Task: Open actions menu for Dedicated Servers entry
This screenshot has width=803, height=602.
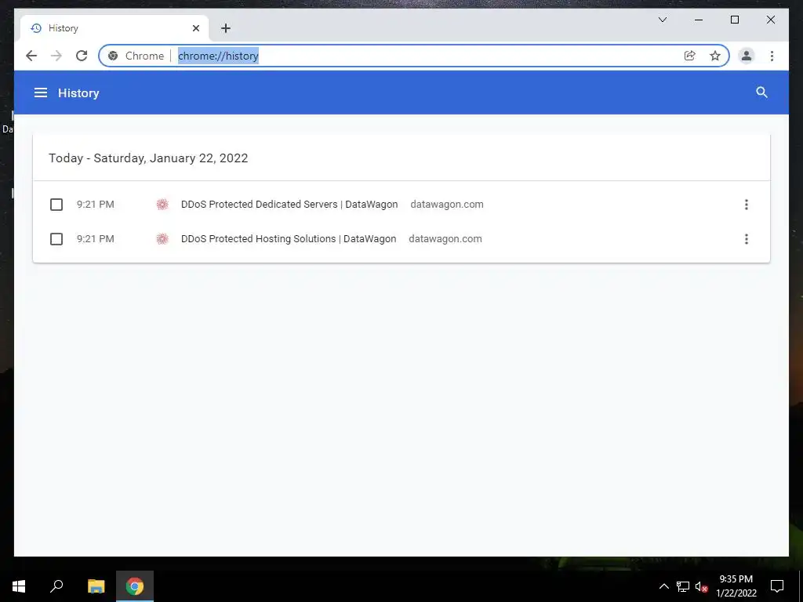Action: coord(747,205)
